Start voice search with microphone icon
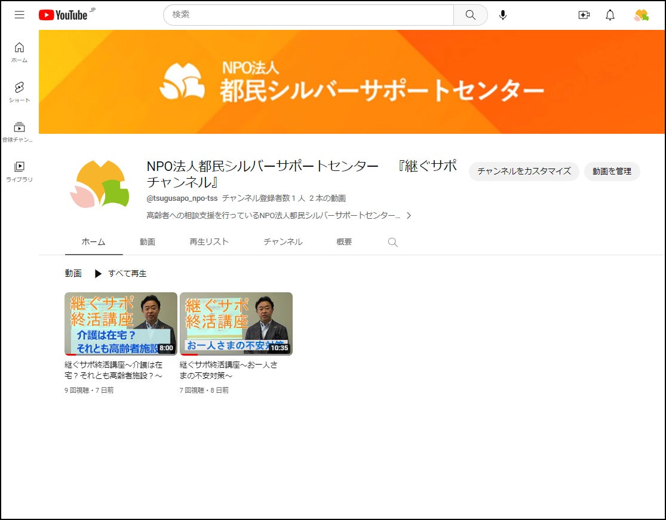This screenshot has width=666, height=520. point(502,15)
